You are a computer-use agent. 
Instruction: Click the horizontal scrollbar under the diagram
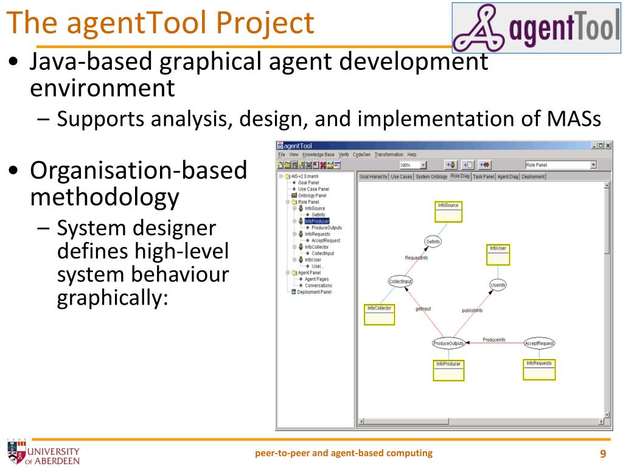tap(481, 421)
